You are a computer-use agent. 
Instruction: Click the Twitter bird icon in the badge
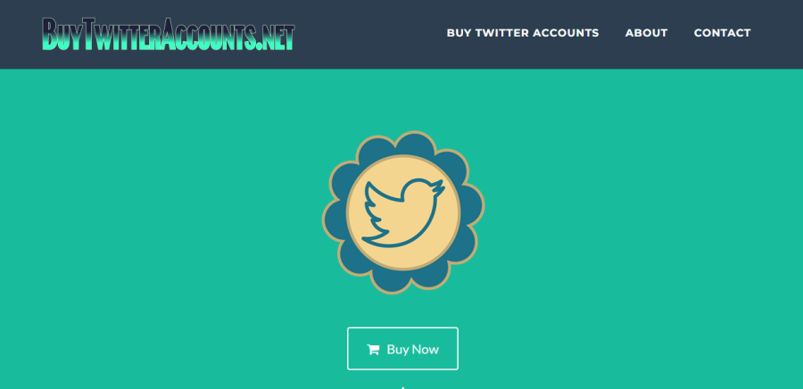[402, 213]
